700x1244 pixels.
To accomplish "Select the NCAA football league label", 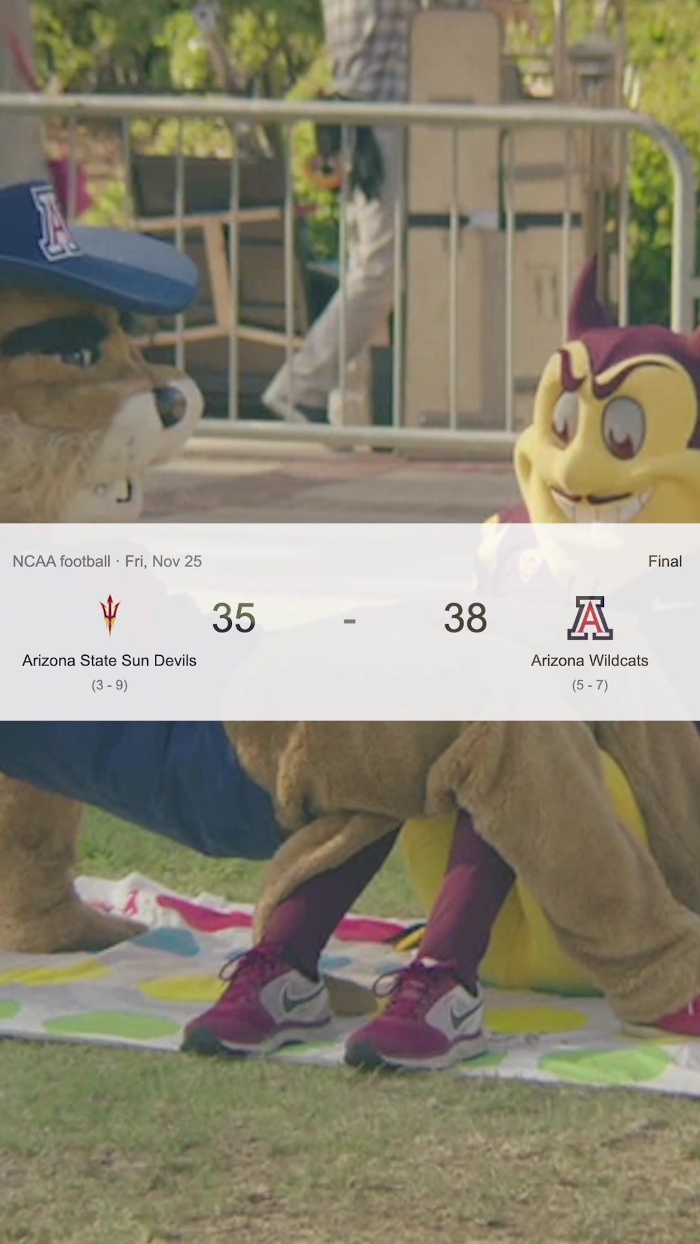I will 62,561.
